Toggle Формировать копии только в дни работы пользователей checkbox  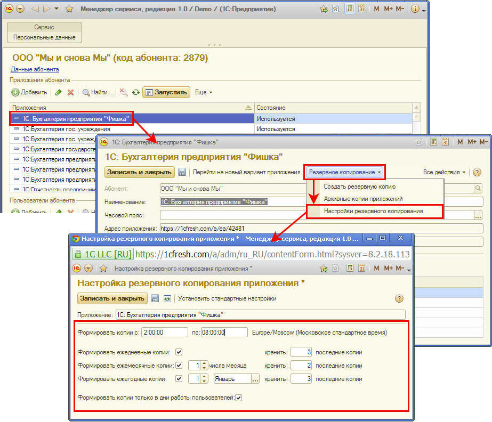click(238, 397)
